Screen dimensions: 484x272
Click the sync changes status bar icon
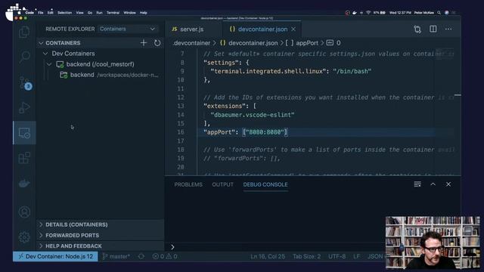point(141,256)
